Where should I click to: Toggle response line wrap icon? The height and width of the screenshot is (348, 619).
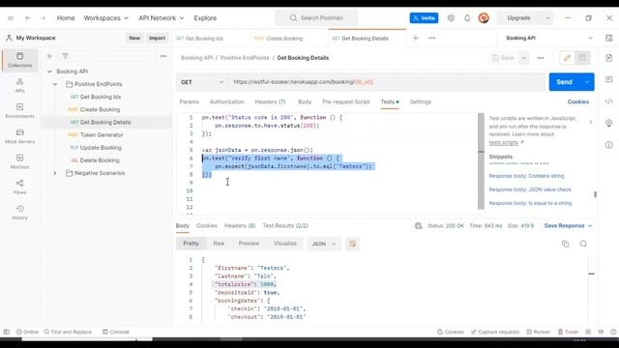coord(352,244)
